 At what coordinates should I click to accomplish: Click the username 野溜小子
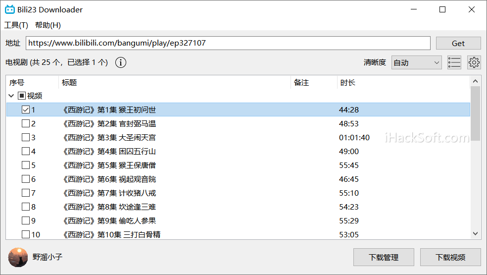point(48,257)
